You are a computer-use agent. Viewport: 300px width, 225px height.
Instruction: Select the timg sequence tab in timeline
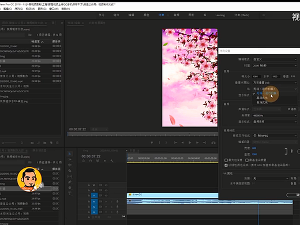(x=86, y=151)
